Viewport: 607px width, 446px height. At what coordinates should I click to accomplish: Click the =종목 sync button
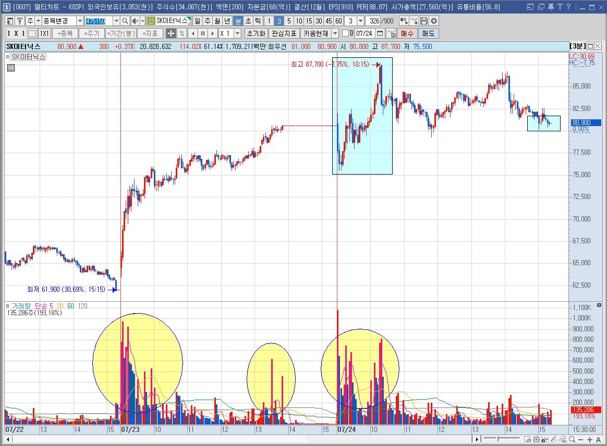coord(65,34)
